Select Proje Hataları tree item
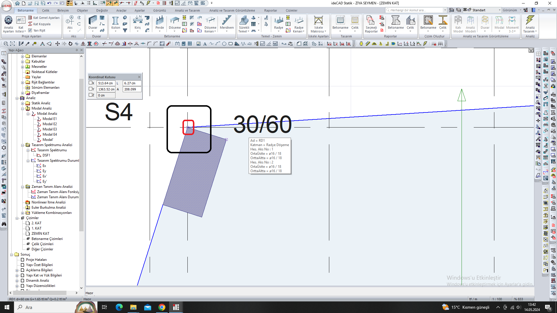This screenshot has height=313, width=557. 36,260
